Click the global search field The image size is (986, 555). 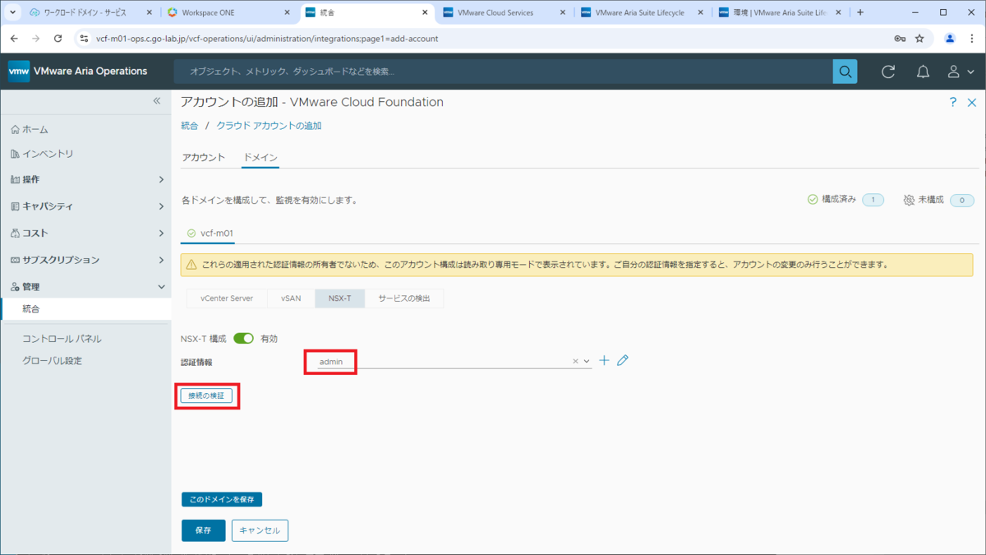click(503, 72)
